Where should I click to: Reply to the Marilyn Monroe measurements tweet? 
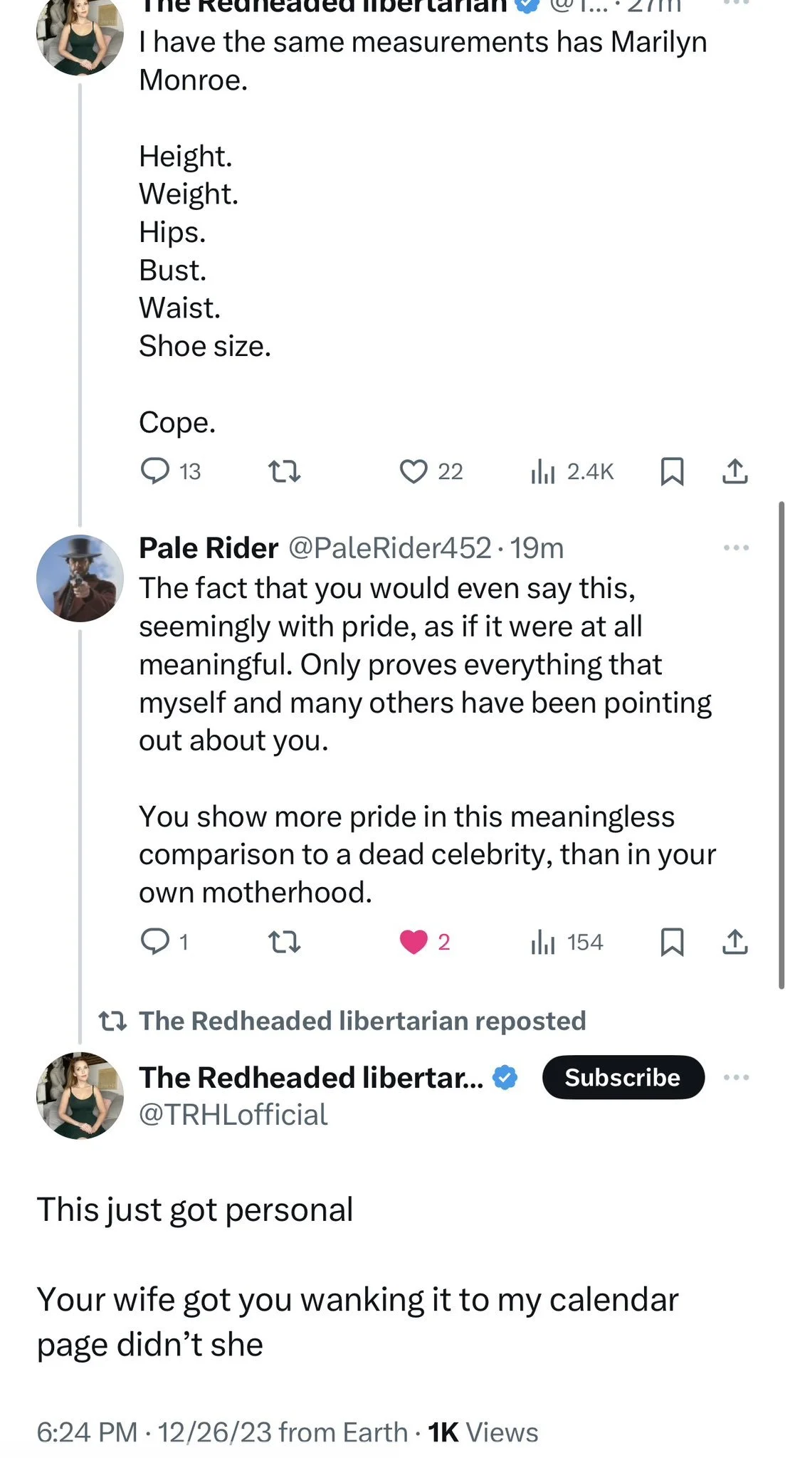coord(155,471)
